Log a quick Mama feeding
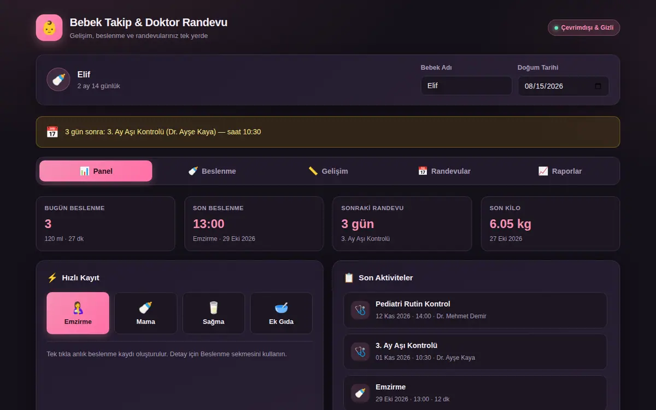This screenshot has width=656, height=410. pyautogui.click(x=145, y=313)
